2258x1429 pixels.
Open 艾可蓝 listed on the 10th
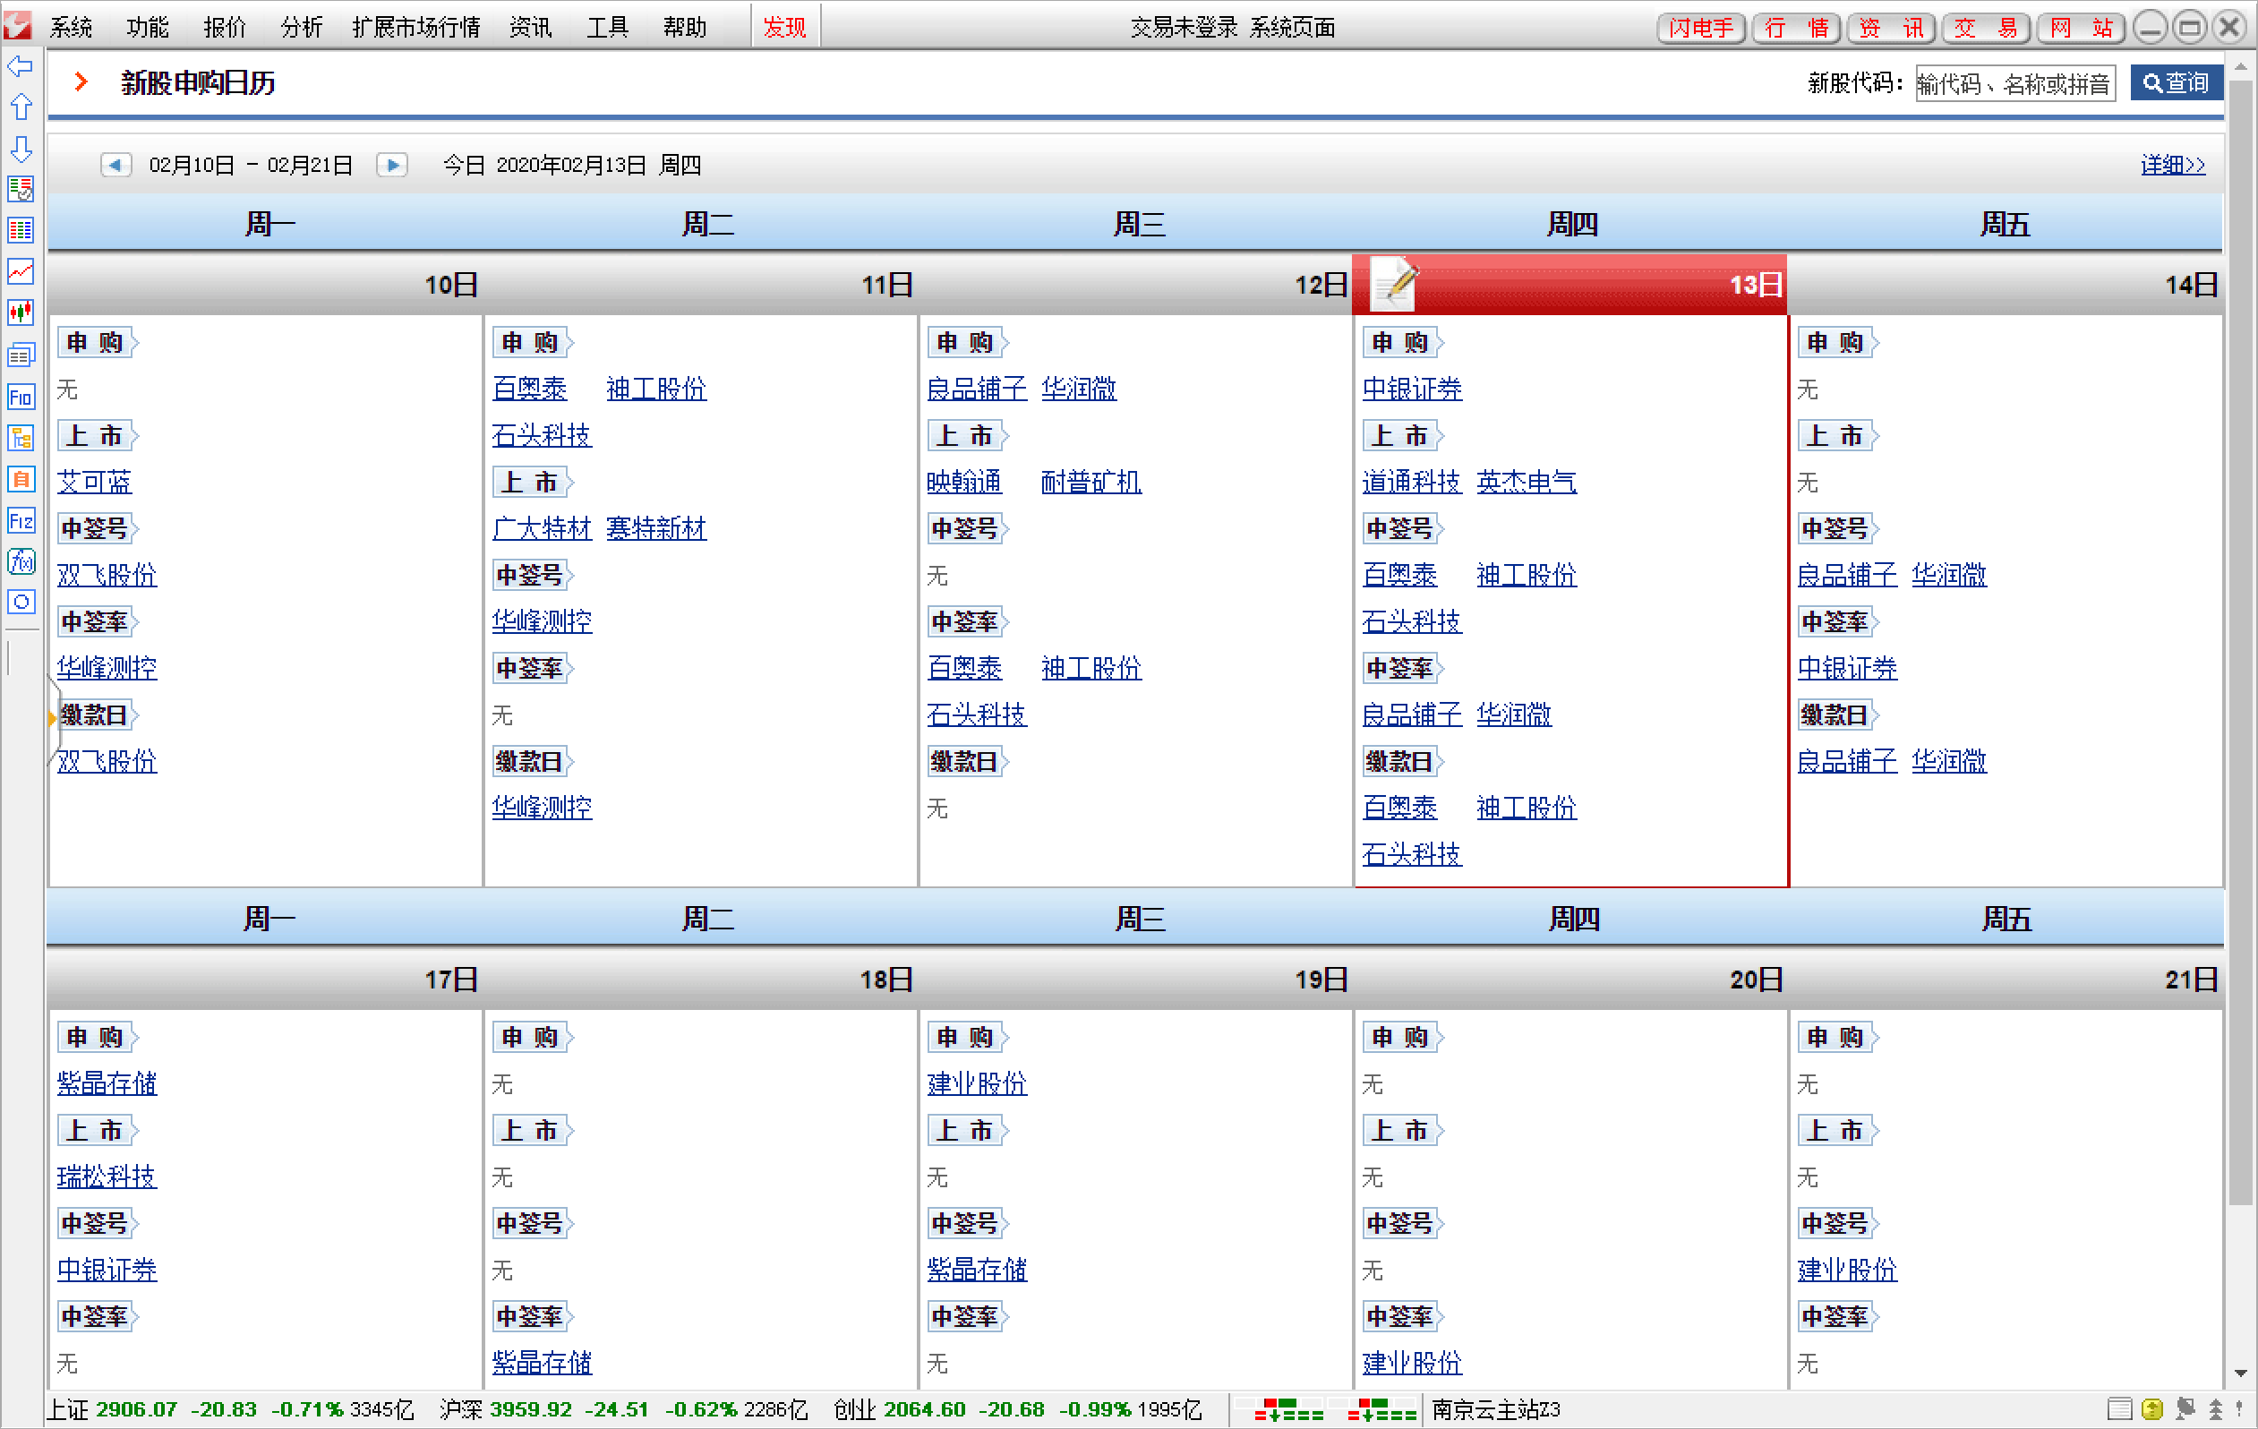[x=95, y=482]
